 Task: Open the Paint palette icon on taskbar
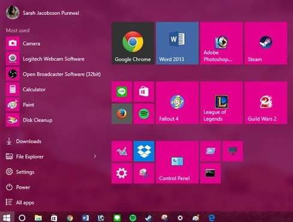coord(196,218)
